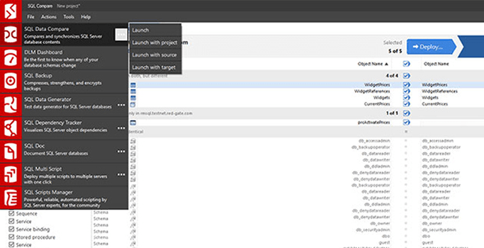Image resolution: width=484 pixels, height=248 pixels.
Task: Click role icon in db_accessadmin row
Action: 133,141
